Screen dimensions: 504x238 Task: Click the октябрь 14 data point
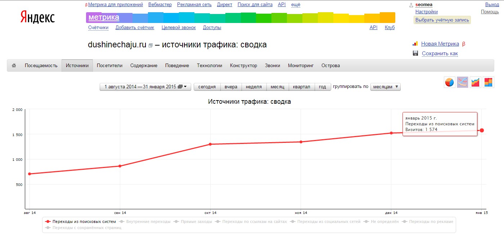(210, 144)
